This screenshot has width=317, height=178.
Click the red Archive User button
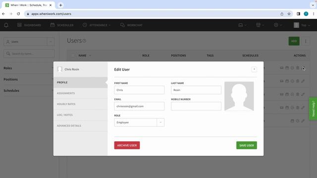pyautogui.click(x=127, y=145)
